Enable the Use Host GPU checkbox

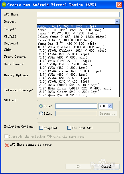pyautogui.click(x=69, y=128)
